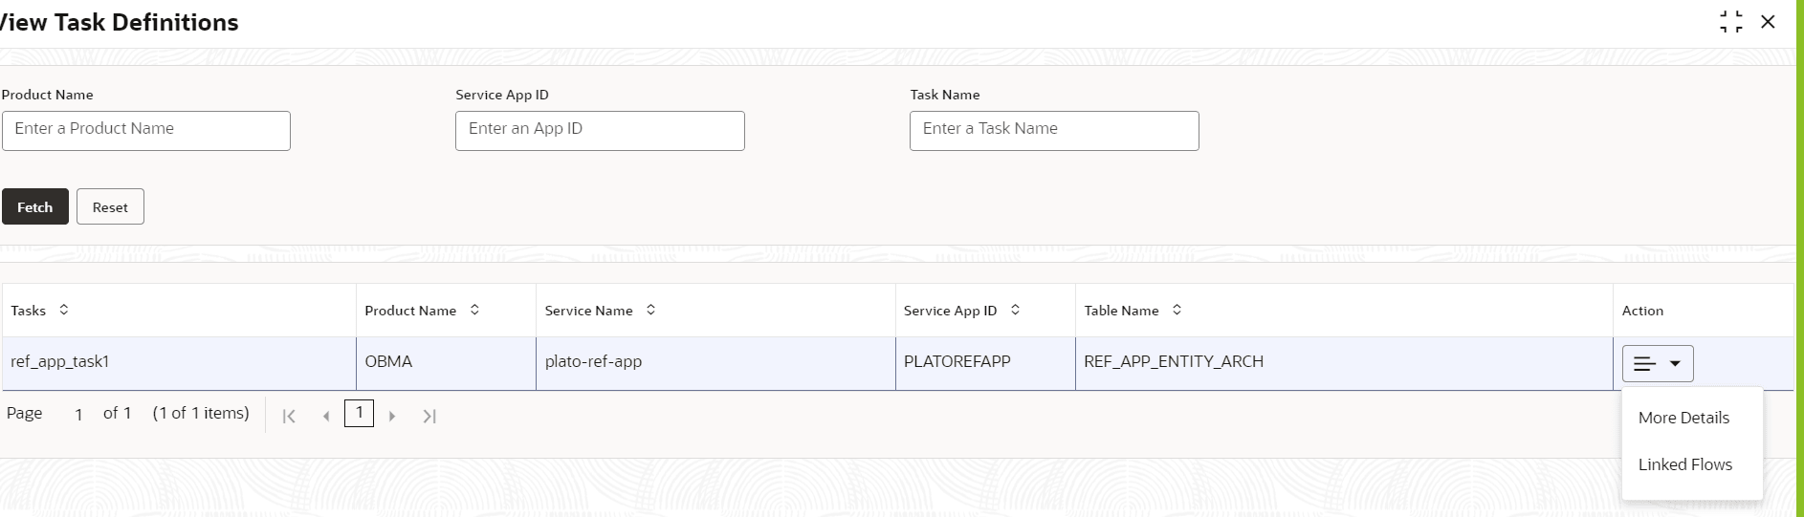This screenshot has width=1804, height=517.
Task: Click the Fetch button
Action: [35, 206]
